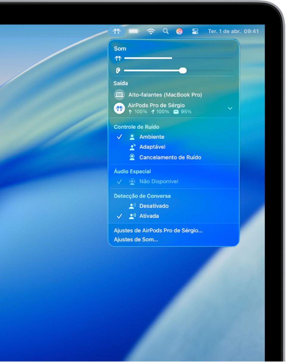Click the ear hearing slider knob
The width and height of the screenshot is (286, 362).
tap(183, 71)
